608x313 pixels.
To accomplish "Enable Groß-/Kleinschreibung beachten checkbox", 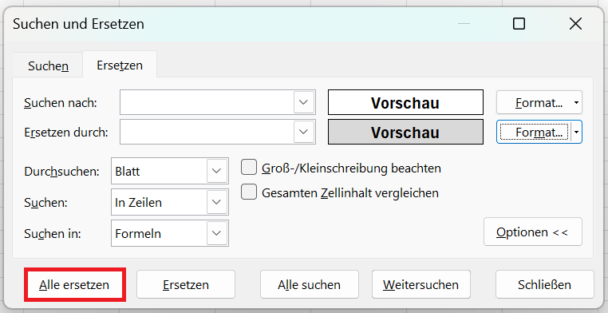I will pos(249,168).
